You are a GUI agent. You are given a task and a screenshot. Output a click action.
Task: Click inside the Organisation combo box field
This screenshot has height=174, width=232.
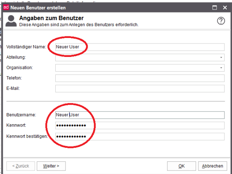(x=140, y=68)
